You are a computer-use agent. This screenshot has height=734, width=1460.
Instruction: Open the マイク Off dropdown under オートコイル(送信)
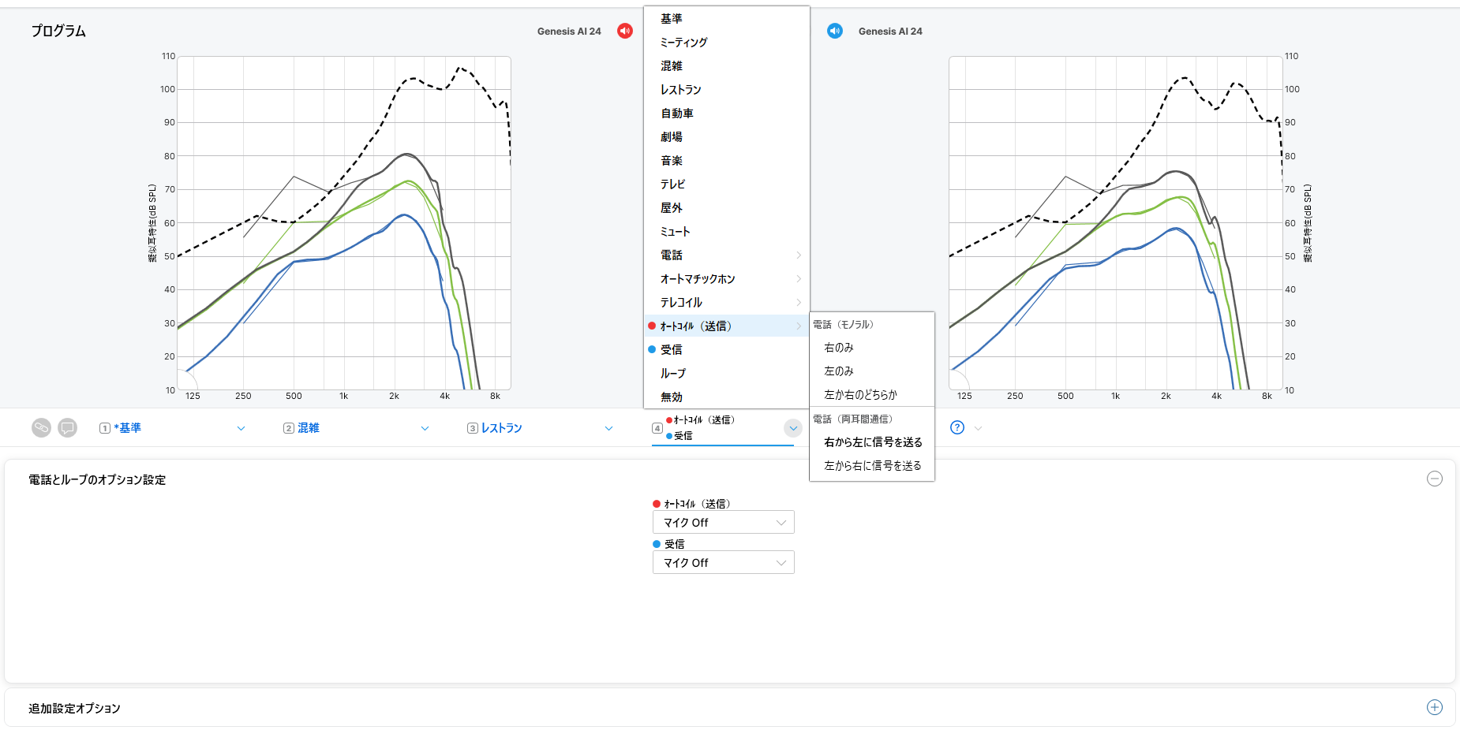point(723,522)
